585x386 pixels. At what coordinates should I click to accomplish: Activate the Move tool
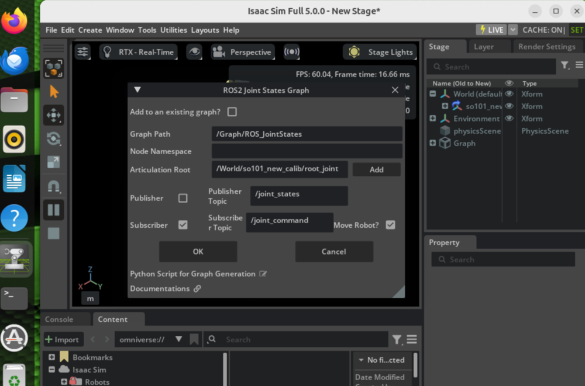click(x=54, y=115)
